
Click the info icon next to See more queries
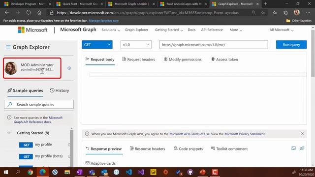pyautogui.click(x=9, y=118)
